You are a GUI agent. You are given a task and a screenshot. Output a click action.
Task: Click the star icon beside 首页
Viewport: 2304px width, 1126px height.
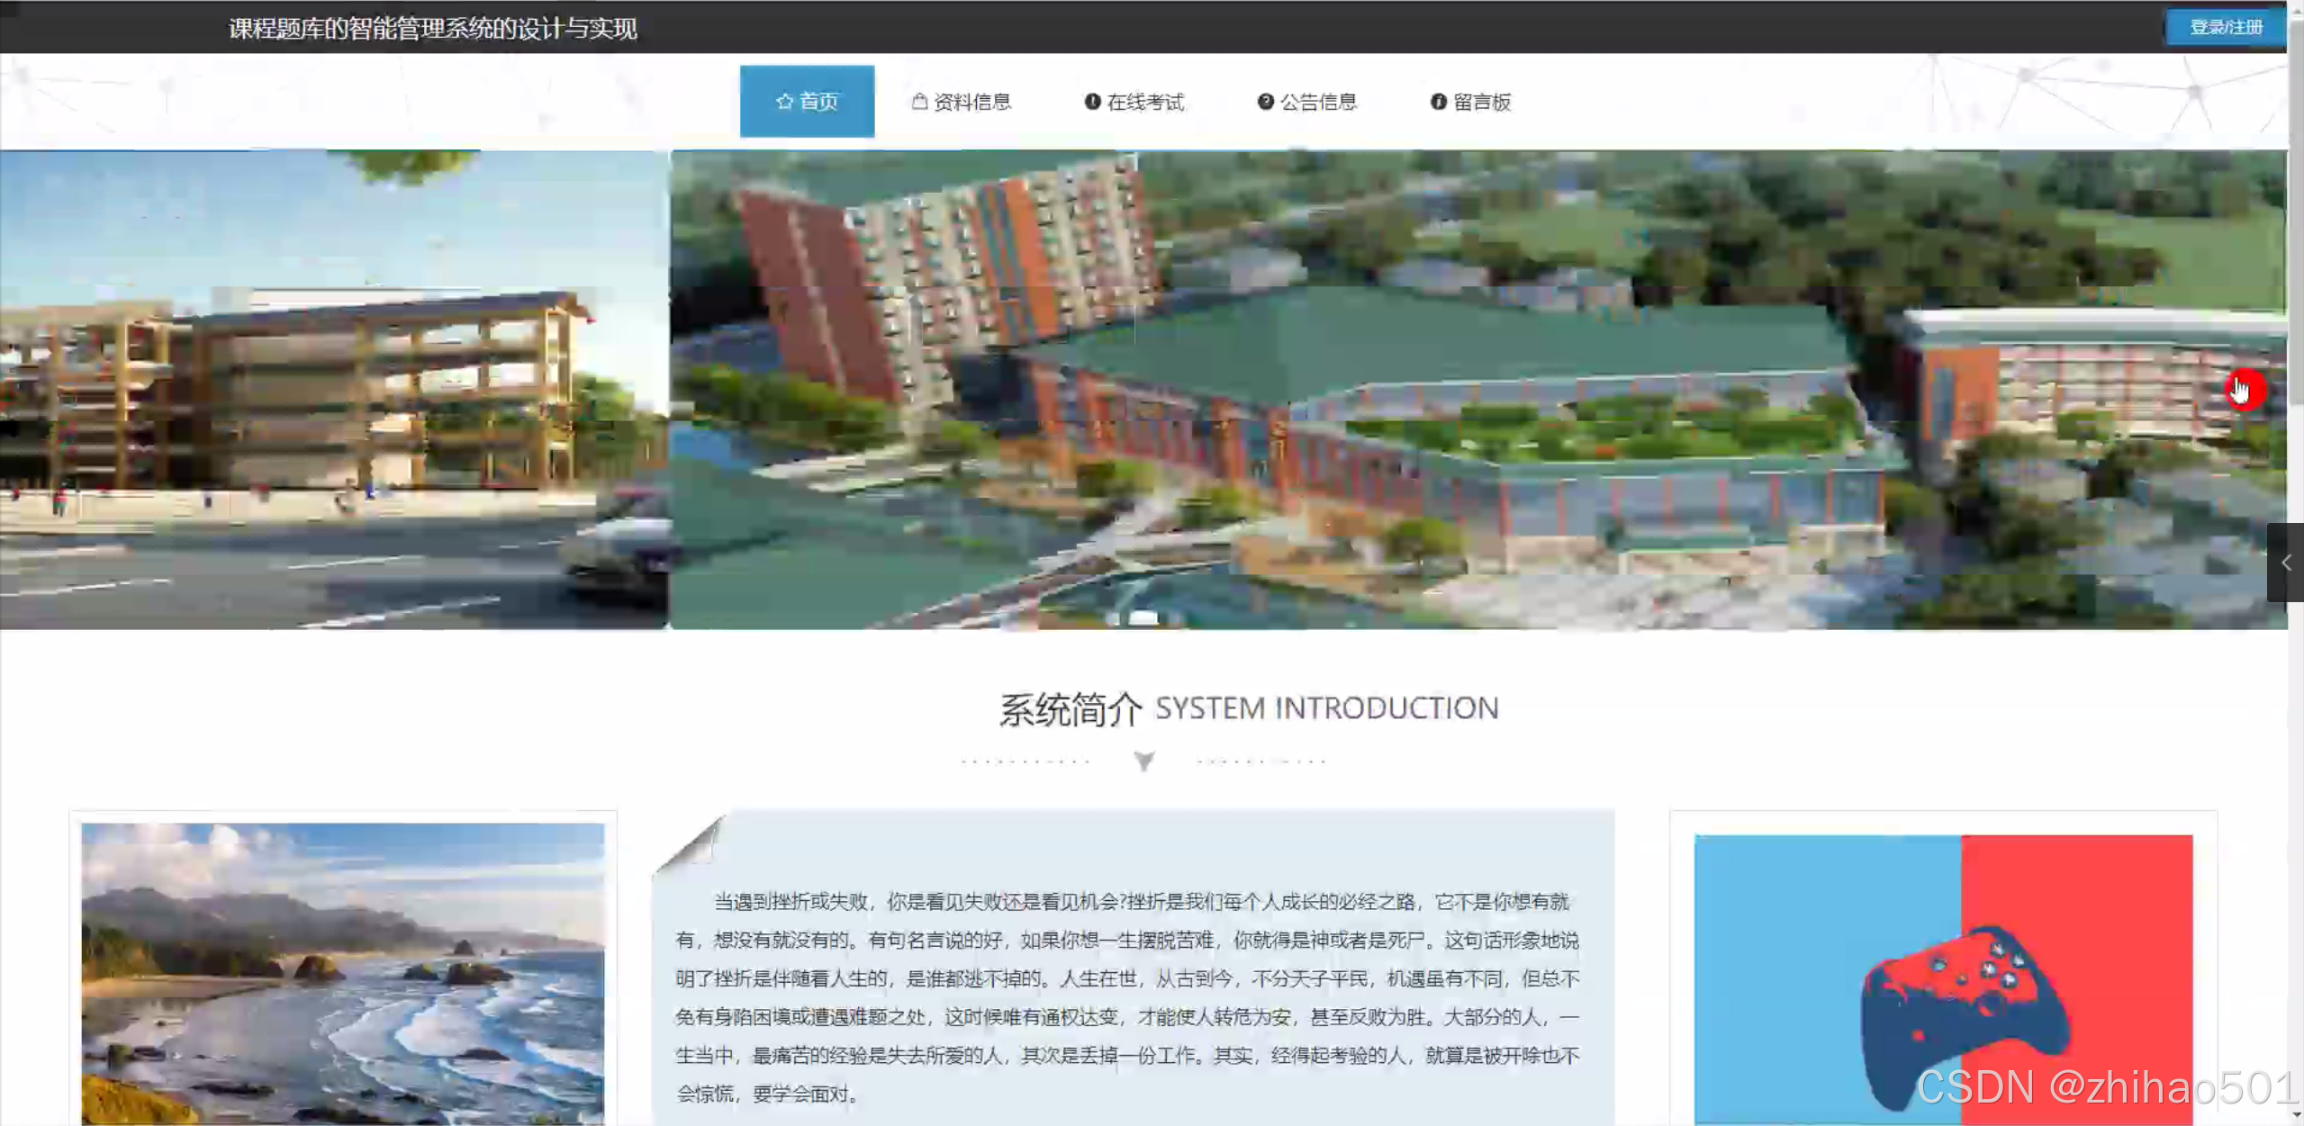click(x=784, y=102)
